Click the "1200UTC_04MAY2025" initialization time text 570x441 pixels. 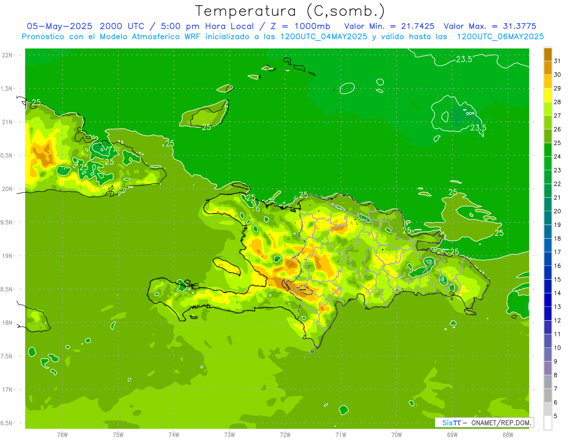pyautogui.click(x=323, y=37)
